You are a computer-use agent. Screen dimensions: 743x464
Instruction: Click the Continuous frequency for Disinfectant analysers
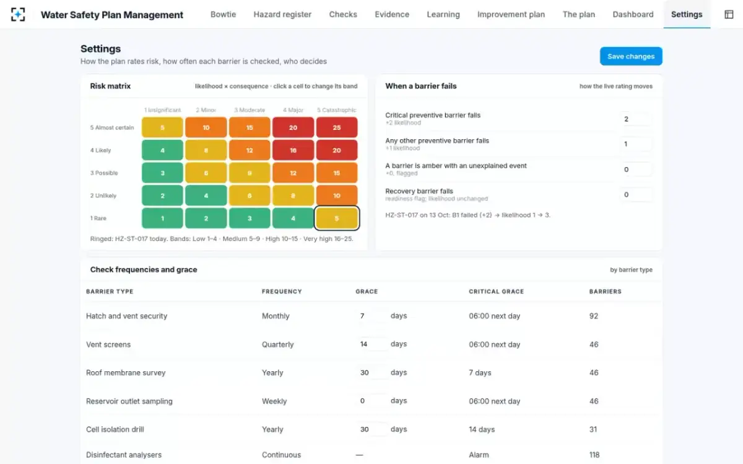click(x=281, y=455)
